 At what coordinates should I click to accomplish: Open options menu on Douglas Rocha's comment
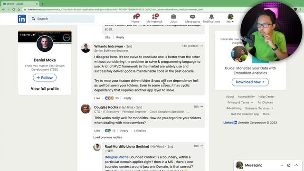tap(201, 107)
